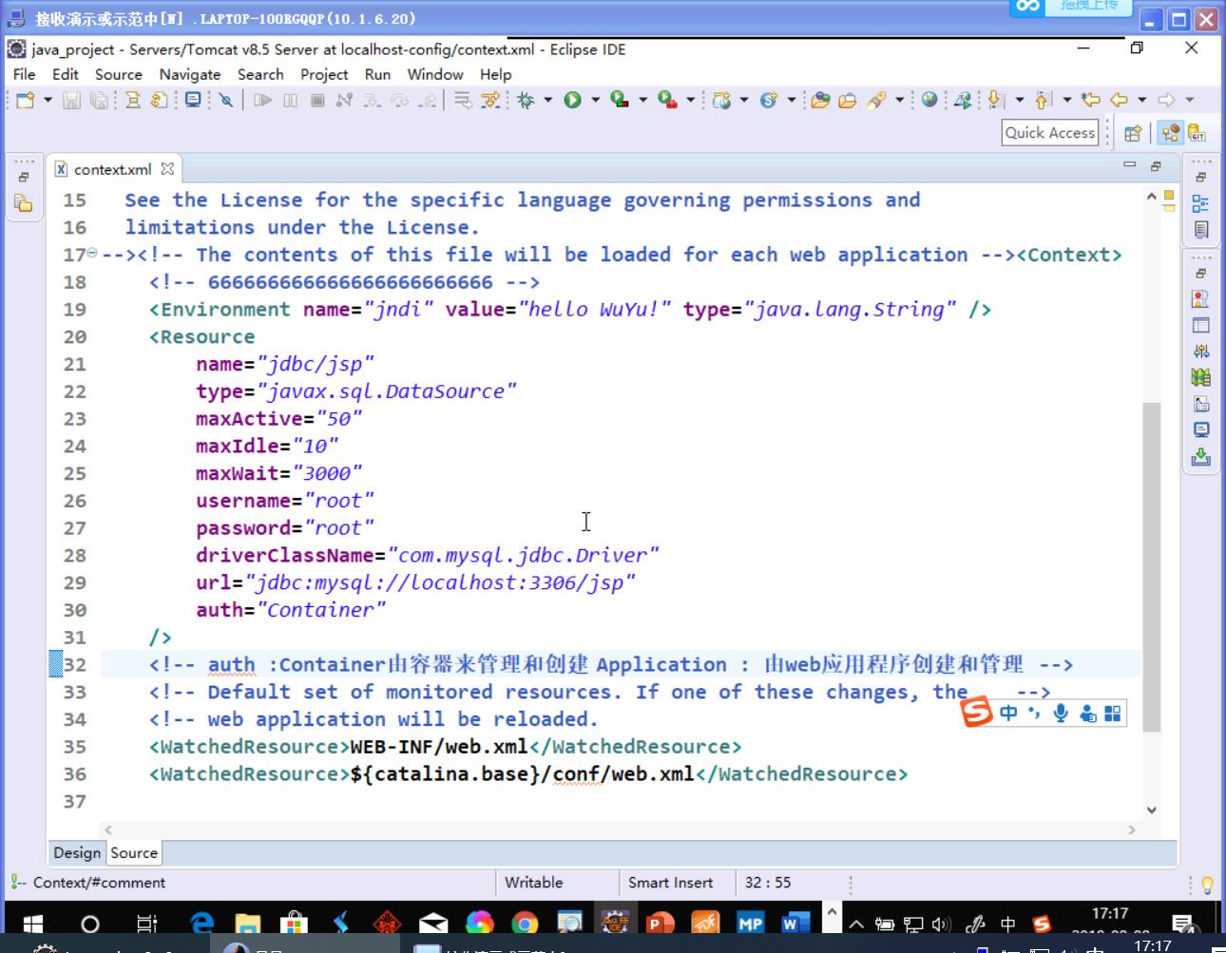1226x953 pixels.
Task: Click the Back navigation arrow
Action: [x=1119, y=100]
